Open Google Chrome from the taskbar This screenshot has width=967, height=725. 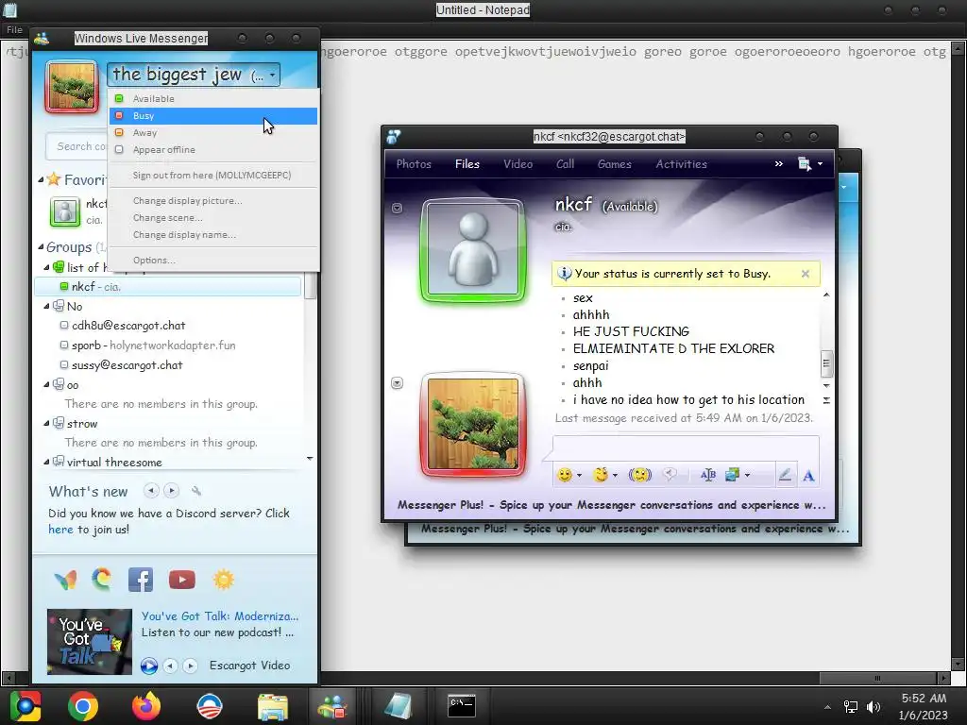click(x=83, y=706)
